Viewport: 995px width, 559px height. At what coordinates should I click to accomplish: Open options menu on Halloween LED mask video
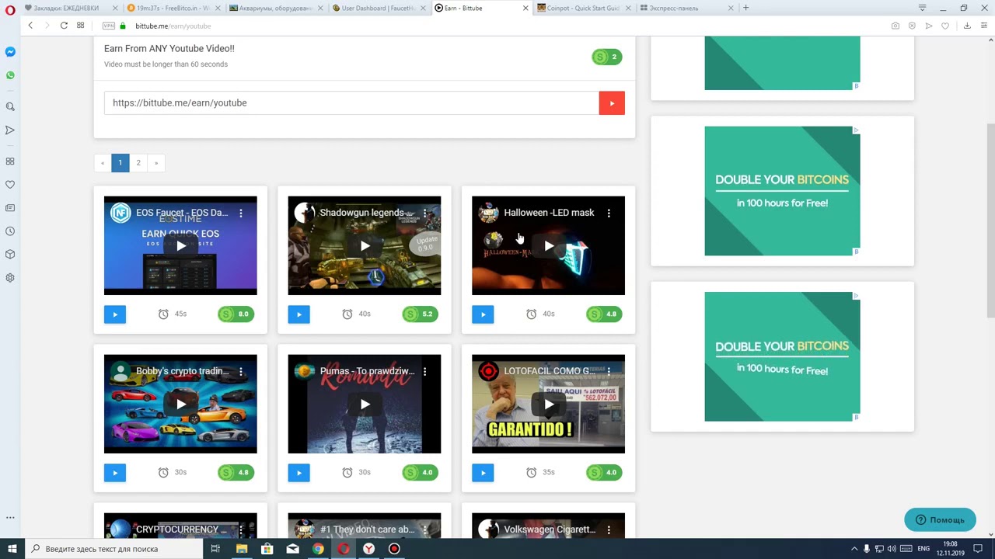click(609, 213)
